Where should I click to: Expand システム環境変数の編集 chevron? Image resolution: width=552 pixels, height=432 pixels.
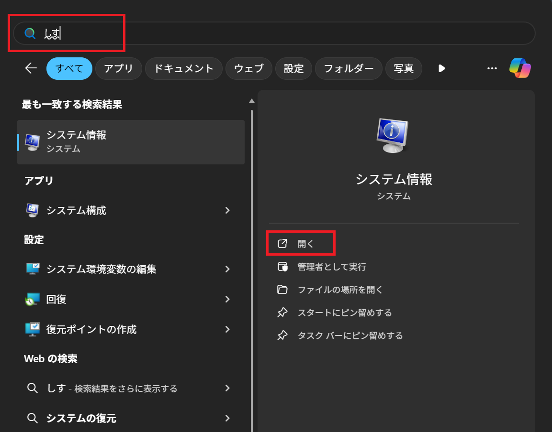(227, 269)
